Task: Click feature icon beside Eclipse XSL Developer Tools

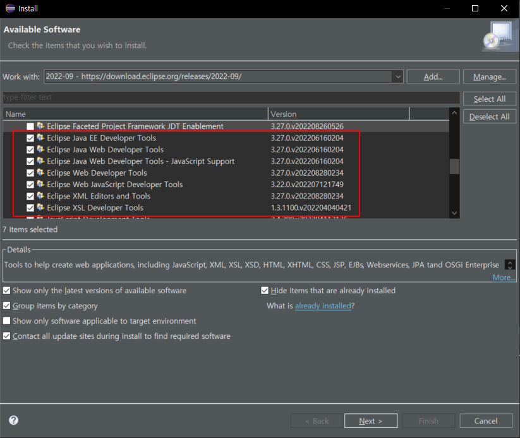Action: pos(40,207)
